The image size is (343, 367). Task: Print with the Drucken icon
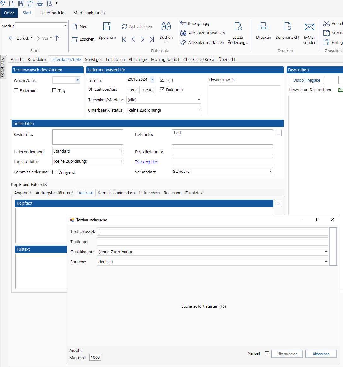click(263, 32)
